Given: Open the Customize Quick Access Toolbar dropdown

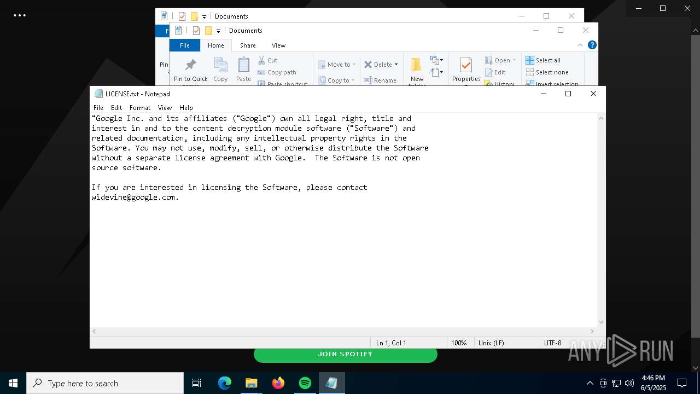Looking at the screenshot, I should [218, 31].
